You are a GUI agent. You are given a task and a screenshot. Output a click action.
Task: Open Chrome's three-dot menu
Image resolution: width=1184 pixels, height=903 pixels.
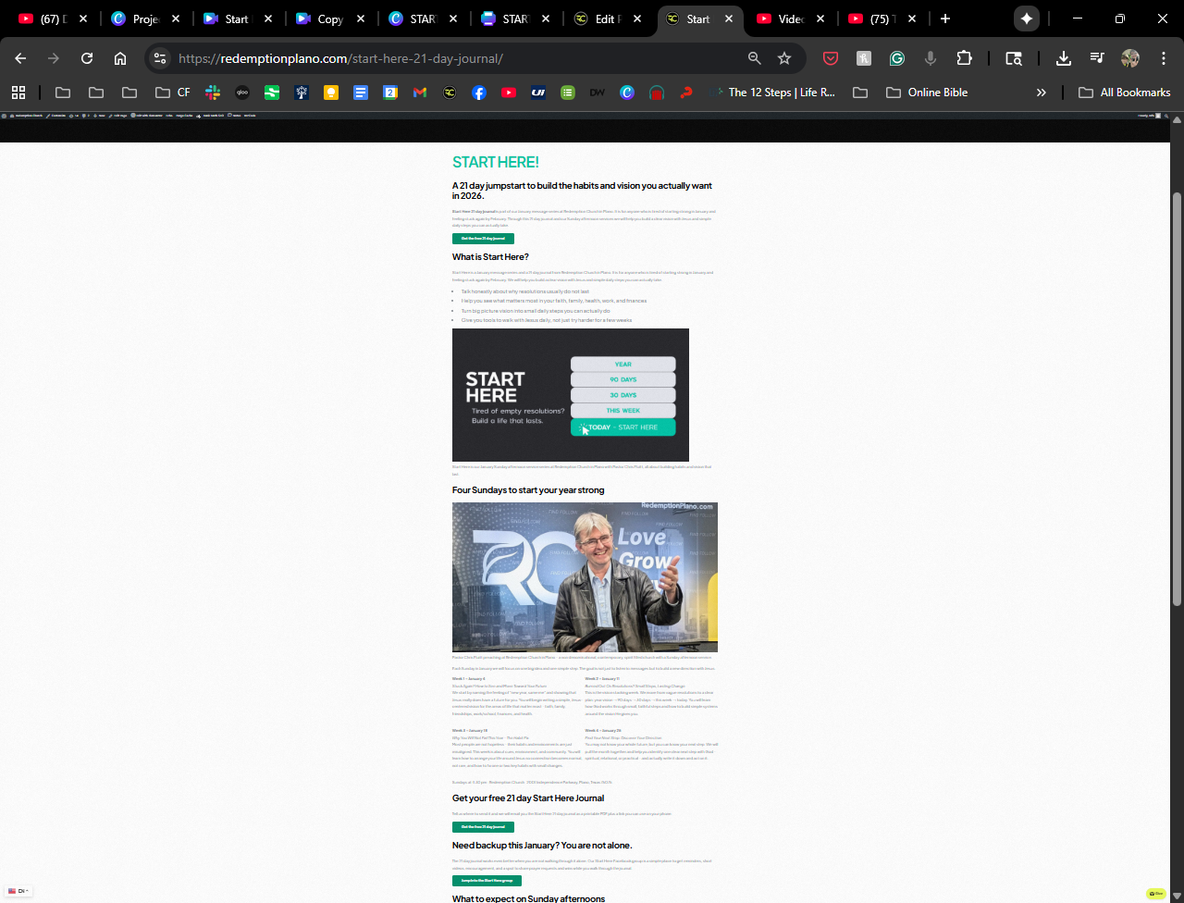pyautogui.click(x=1164, y=58)
